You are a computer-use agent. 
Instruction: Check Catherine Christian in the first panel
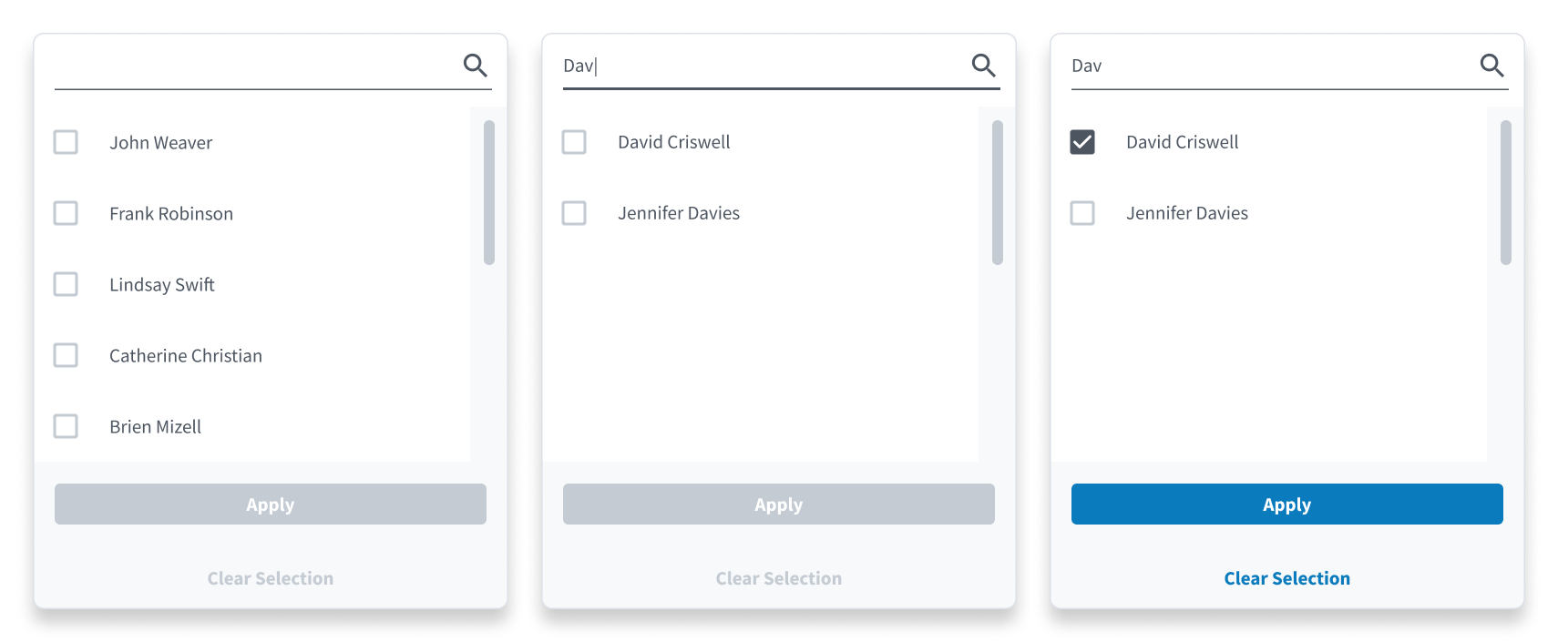pos(66,355)
